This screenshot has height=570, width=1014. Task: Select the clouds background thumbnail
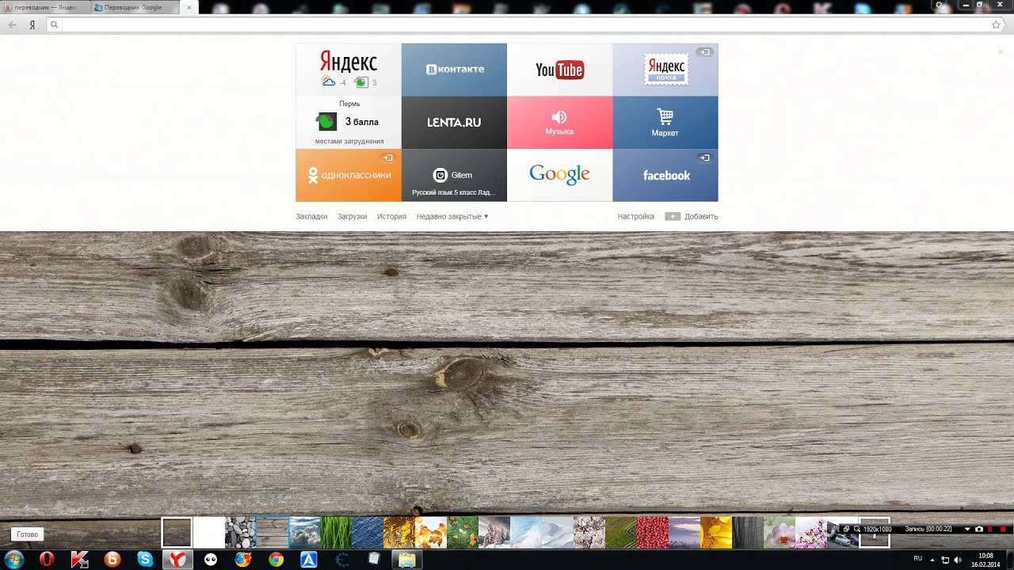[304, 533]
